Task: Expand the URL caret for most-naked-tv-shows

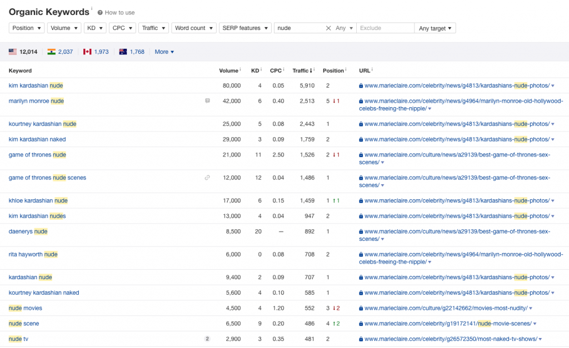Action: [540, 339]
